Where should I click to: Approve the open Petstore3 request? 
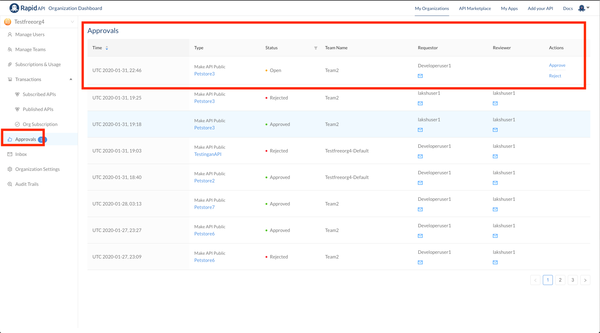tap(557, 65)
